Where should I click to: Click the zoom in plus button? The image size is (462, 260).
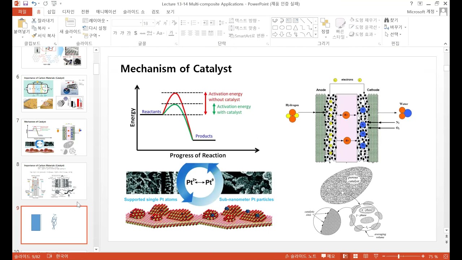(x=423, y=256)
